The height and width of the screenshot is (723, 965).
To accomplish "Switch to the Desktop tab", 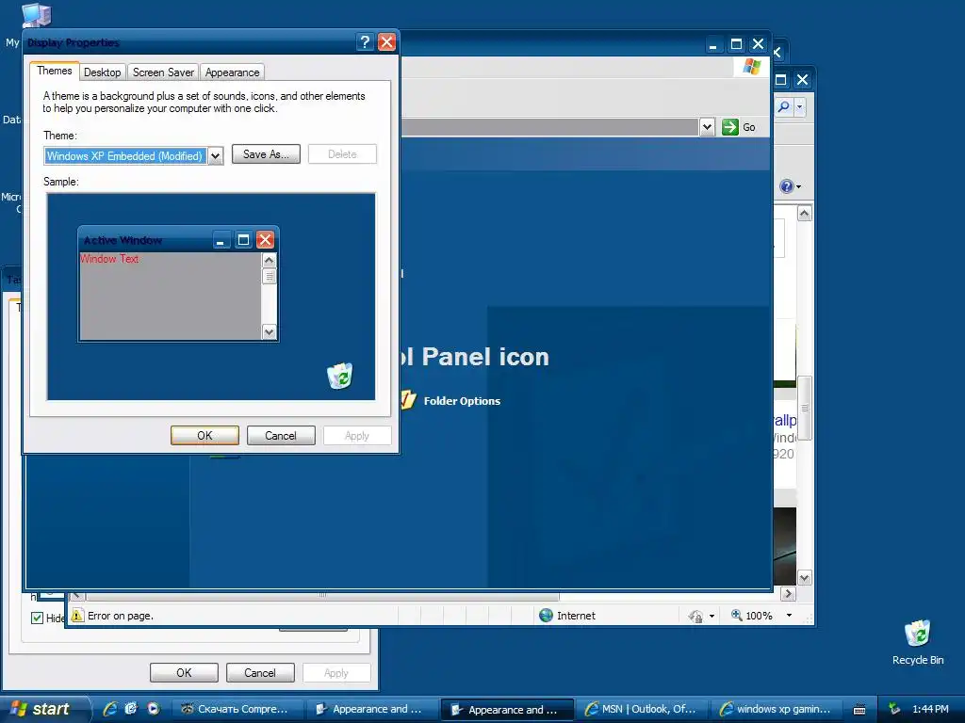I will [x=102, y=72].
